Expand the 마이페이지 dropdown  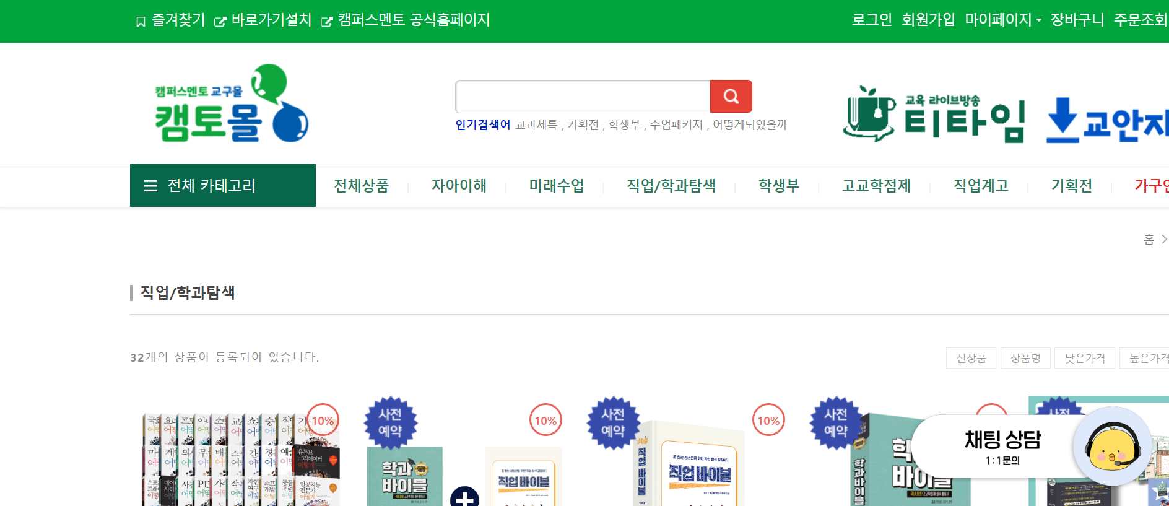(1003, 20)
